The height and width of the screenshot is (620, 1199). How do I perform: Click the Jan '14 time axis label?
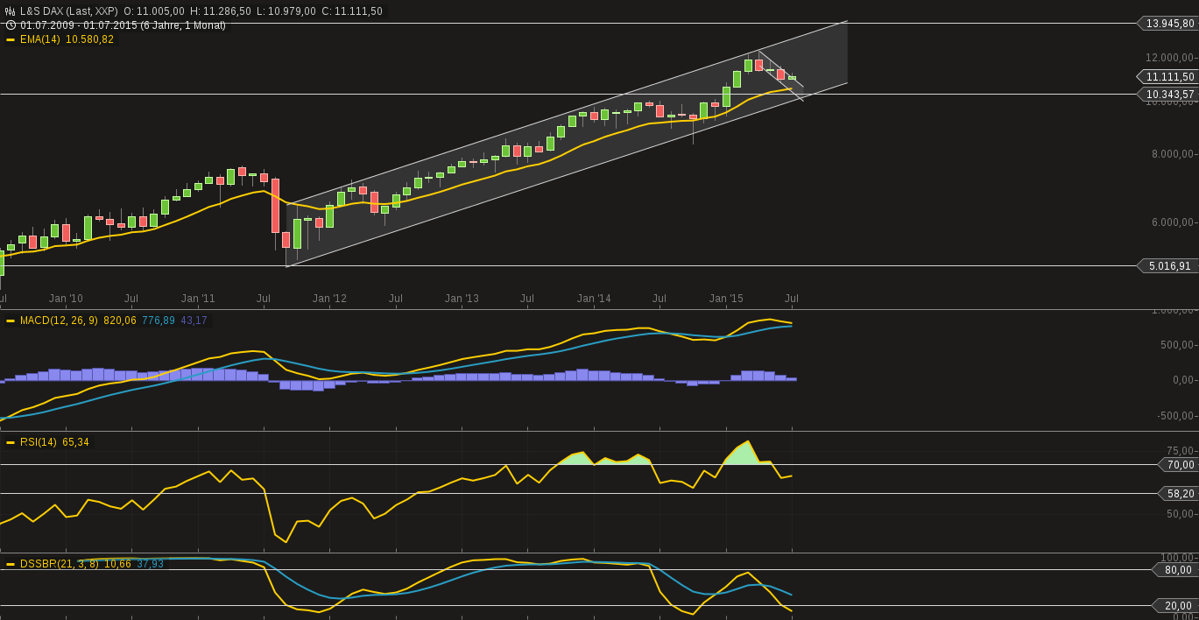coord(594,299)
